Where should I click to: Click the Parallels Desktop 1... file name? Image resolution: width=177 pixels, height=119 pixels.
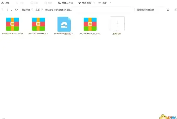point(39,34)
